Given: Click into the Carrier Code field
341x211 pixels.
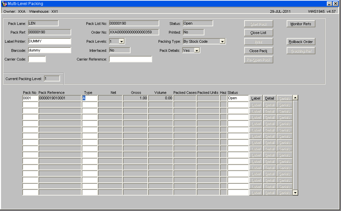Looking at the screenshot, I should click(37, 59).
